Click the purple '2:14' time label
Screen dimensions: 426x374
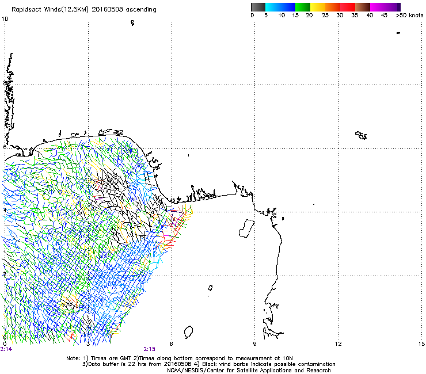(6, 349)
